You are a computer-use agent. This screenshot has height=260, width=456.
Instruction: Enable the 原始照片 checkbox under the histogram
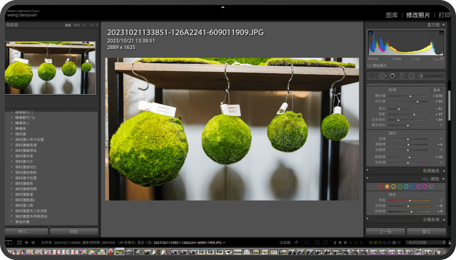[370, 65]
